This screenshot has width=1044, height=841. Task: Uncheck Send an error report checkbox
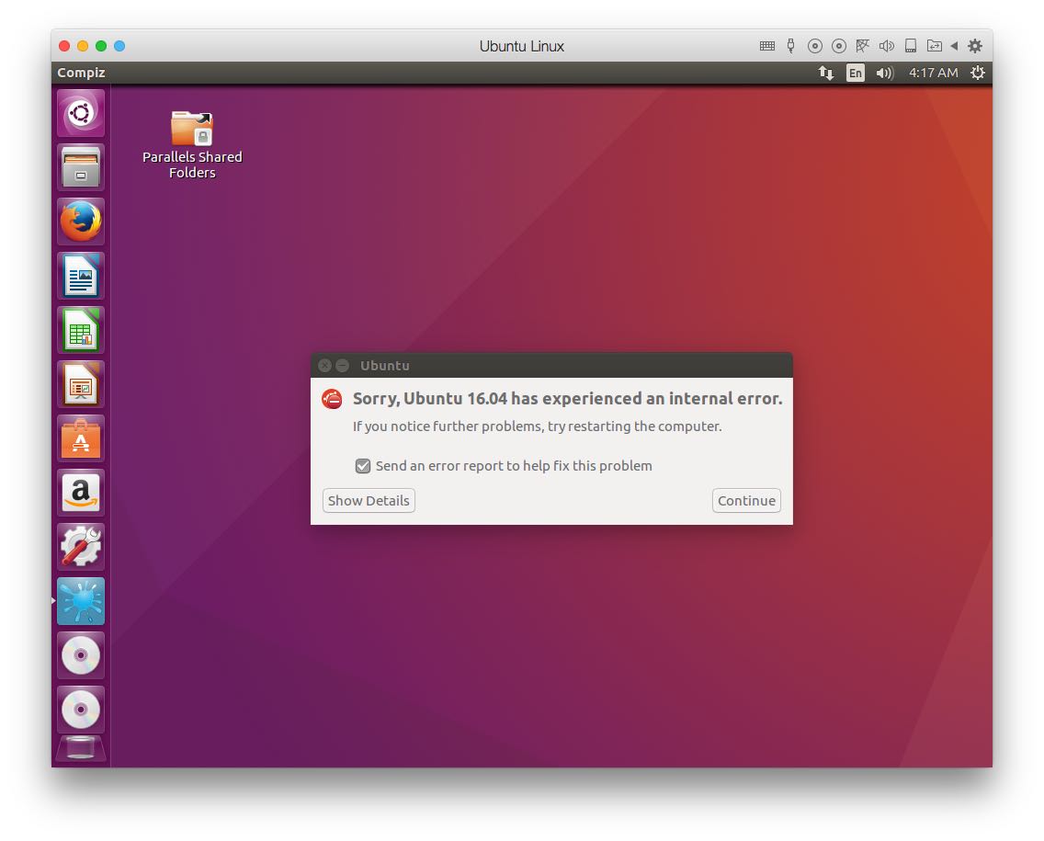click(363, 466)
